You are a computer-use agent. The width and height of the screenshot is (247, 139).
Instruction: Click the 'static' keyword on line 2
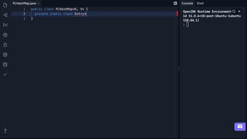coord(56,14)
